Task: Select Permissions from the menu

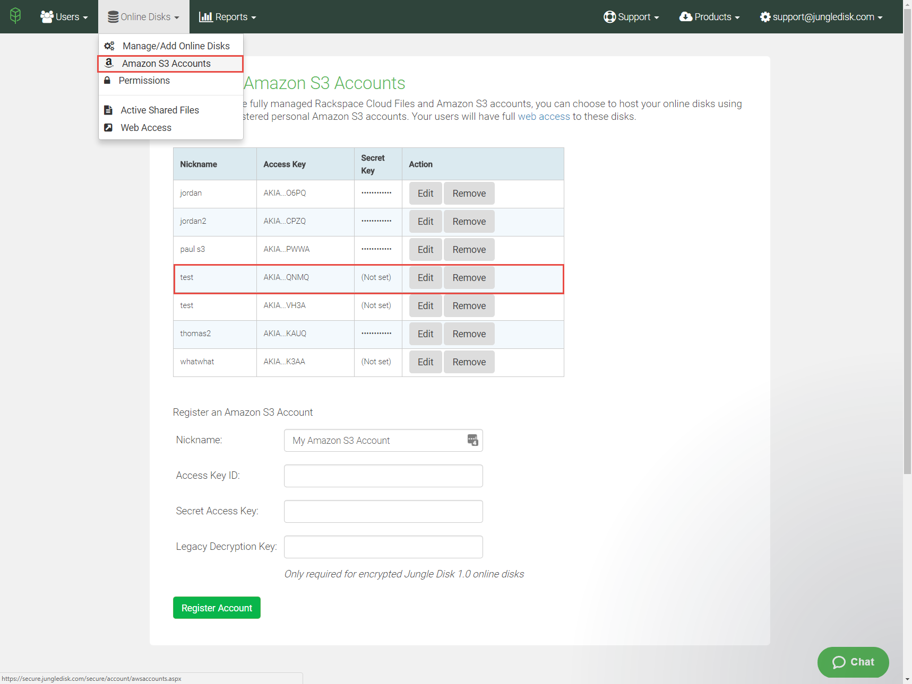Action: (x=171, y=81)
